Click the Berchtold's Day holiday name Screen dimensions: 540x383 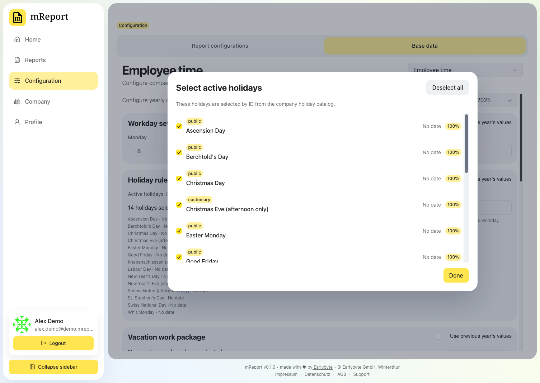coord(207,157)
